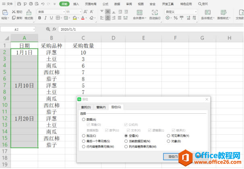
Task: Open the number format dropdown (自定义)
Action: 196,12
